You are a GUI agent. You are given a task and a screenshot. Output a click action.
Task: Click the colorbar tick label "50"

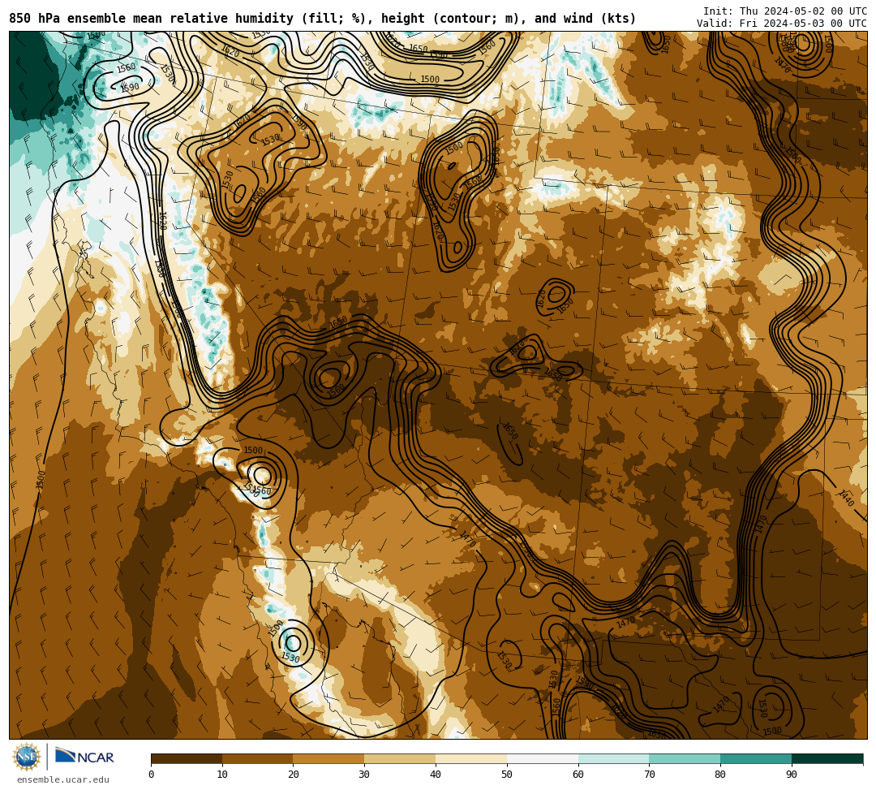click(x=507, y=775)
